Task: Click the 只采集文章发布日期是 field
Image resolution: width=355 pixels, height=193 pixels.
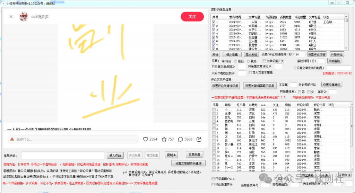Action: 339,68
